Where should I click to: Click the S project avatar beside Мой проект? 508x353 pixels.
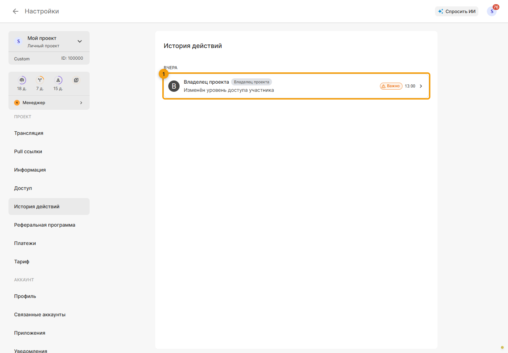(x=19, y=41)
